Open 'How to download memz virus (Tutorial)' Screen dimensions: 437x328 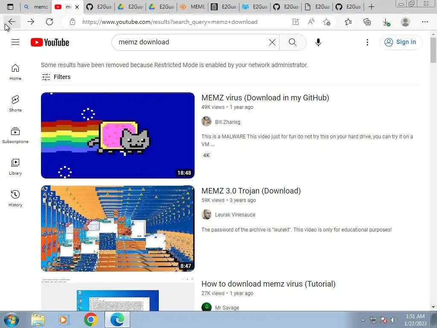click(268, 284)
